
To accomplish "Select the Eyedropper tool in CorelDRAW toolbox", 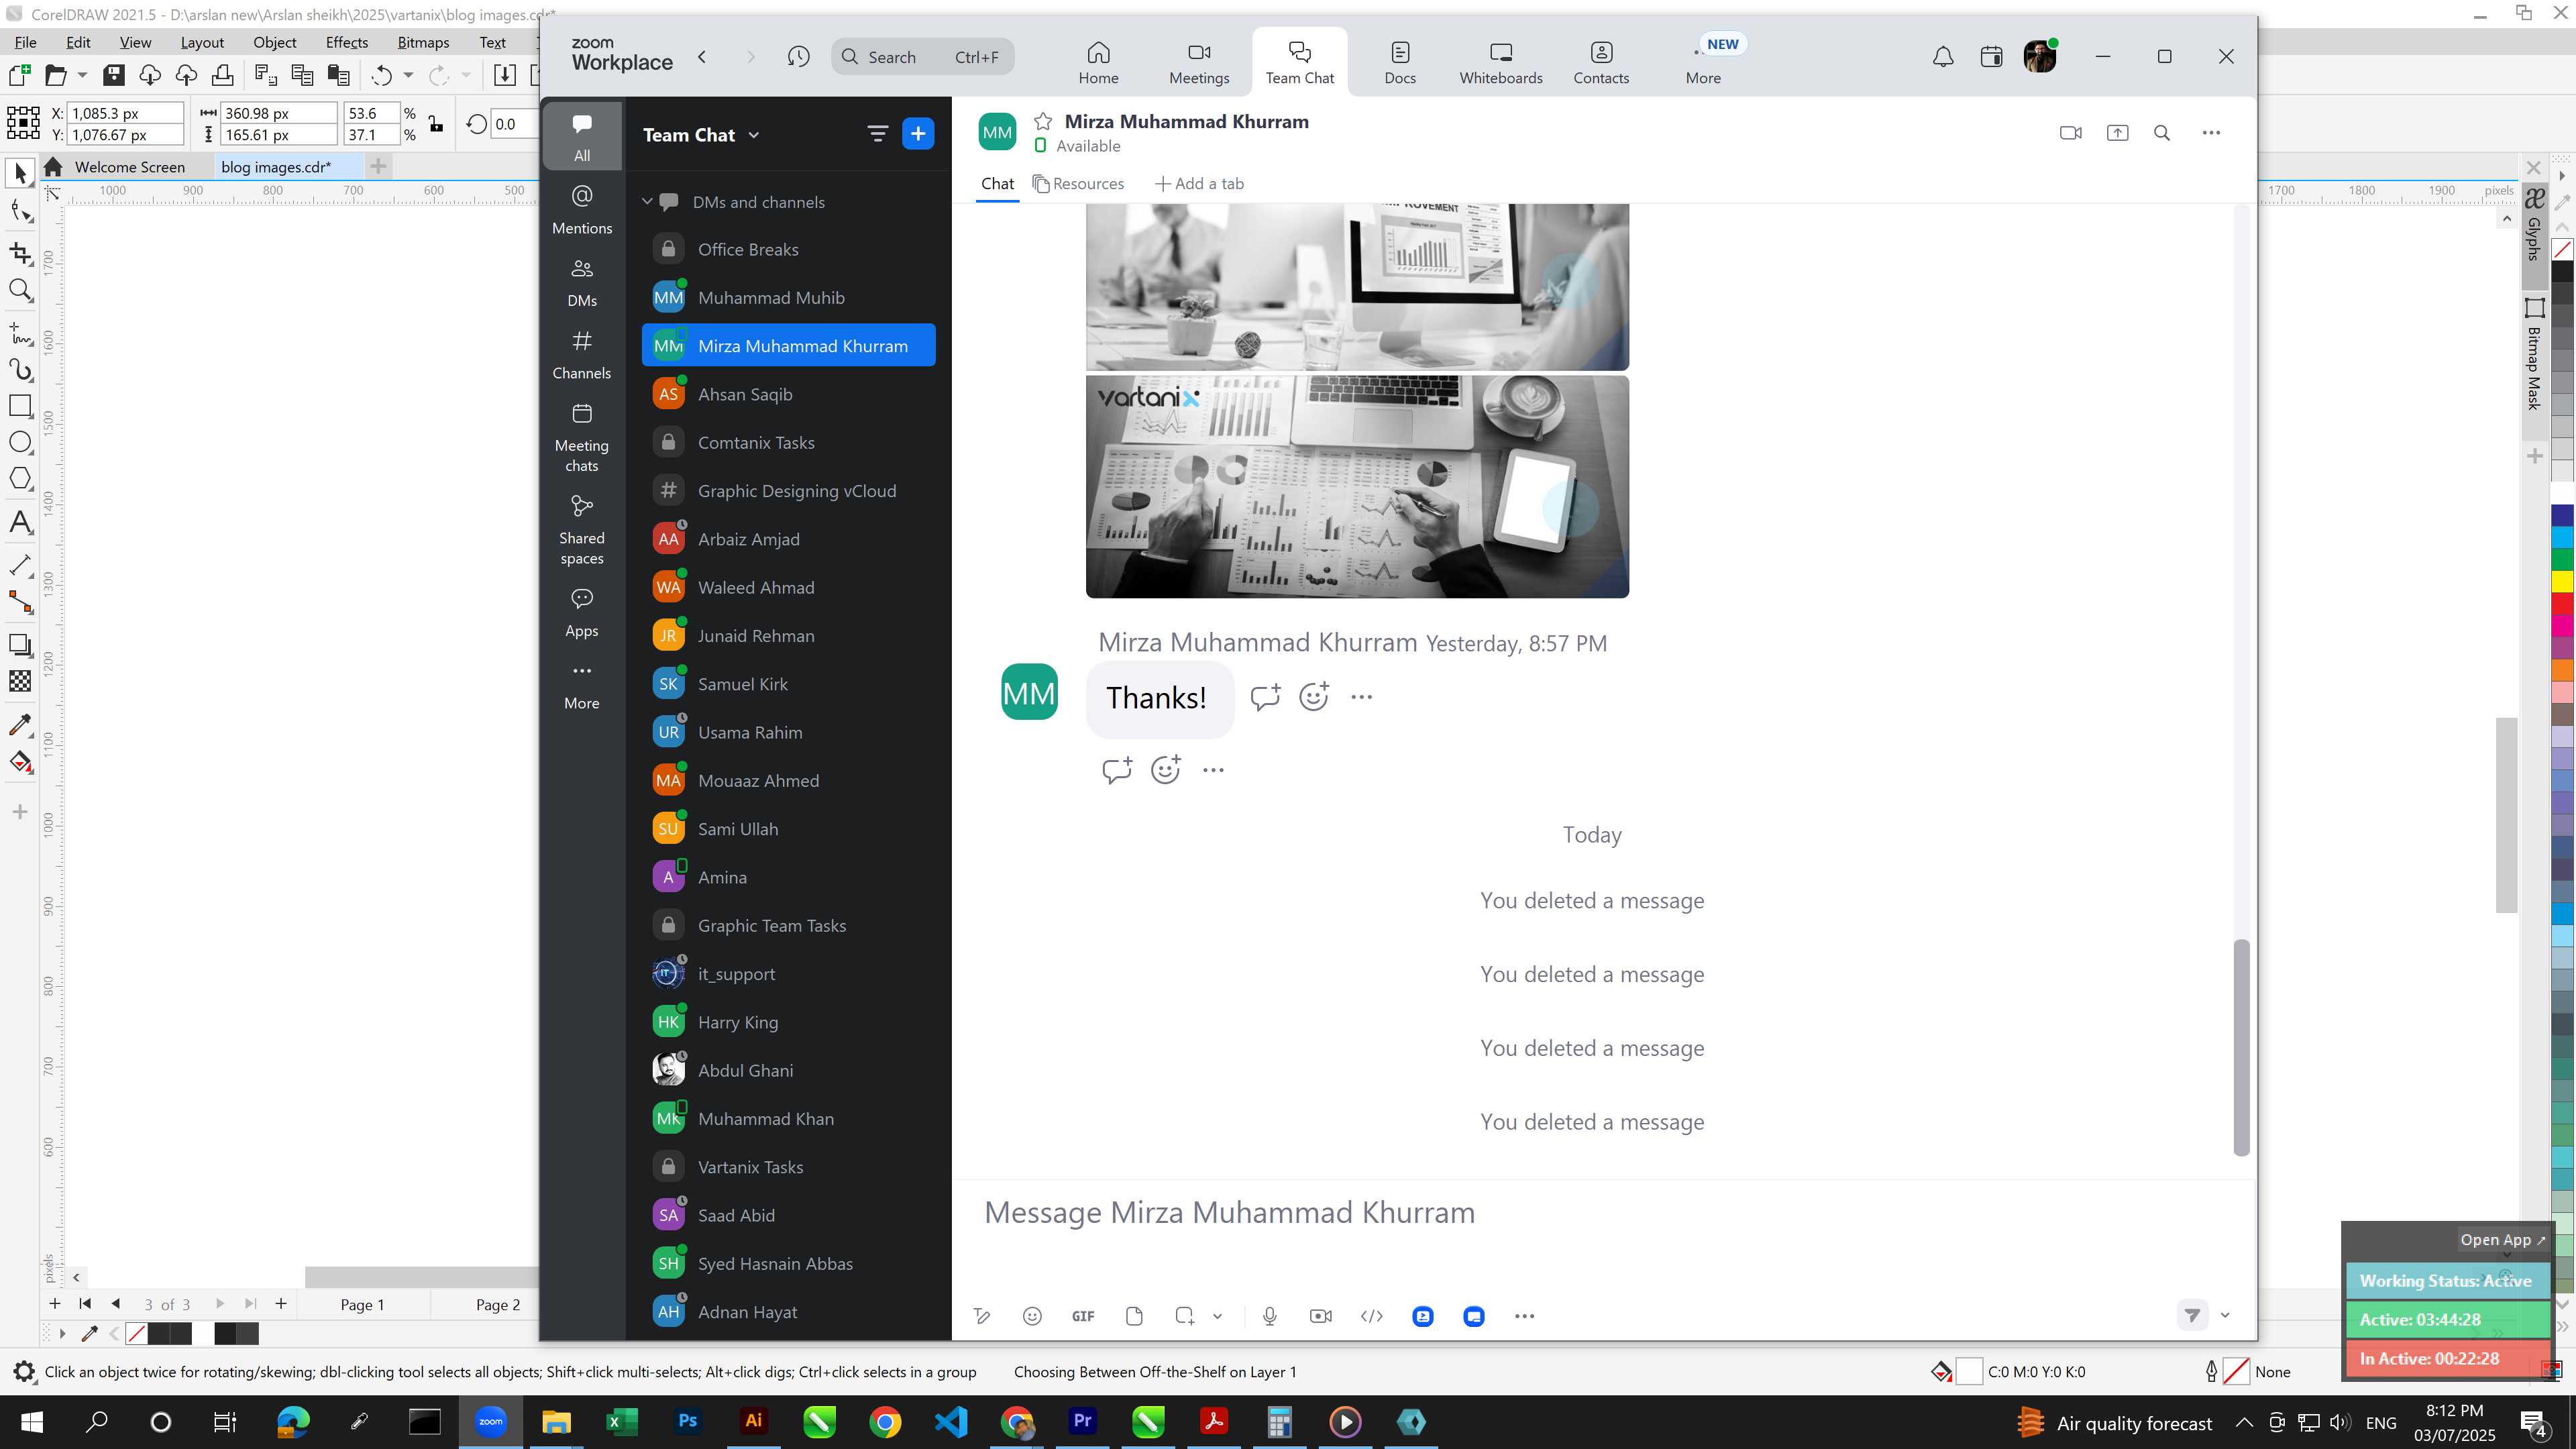I will 20,724.
